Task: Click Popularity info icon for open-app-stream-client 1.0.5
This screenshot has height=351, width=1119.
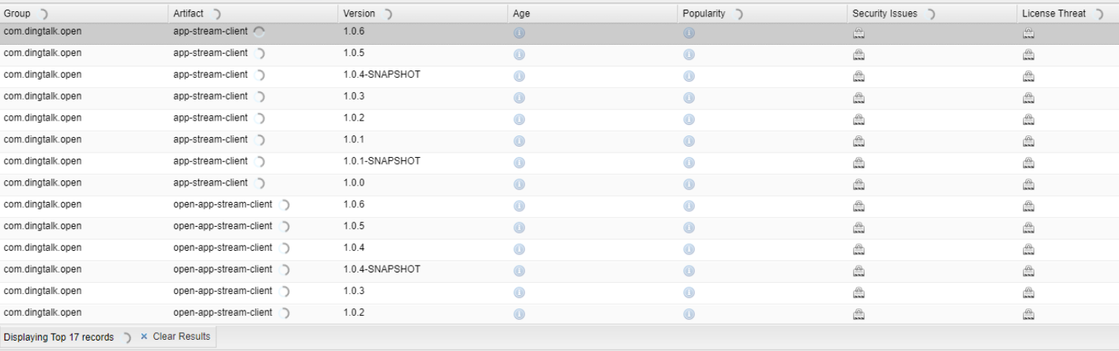Action: click(689, 228)
